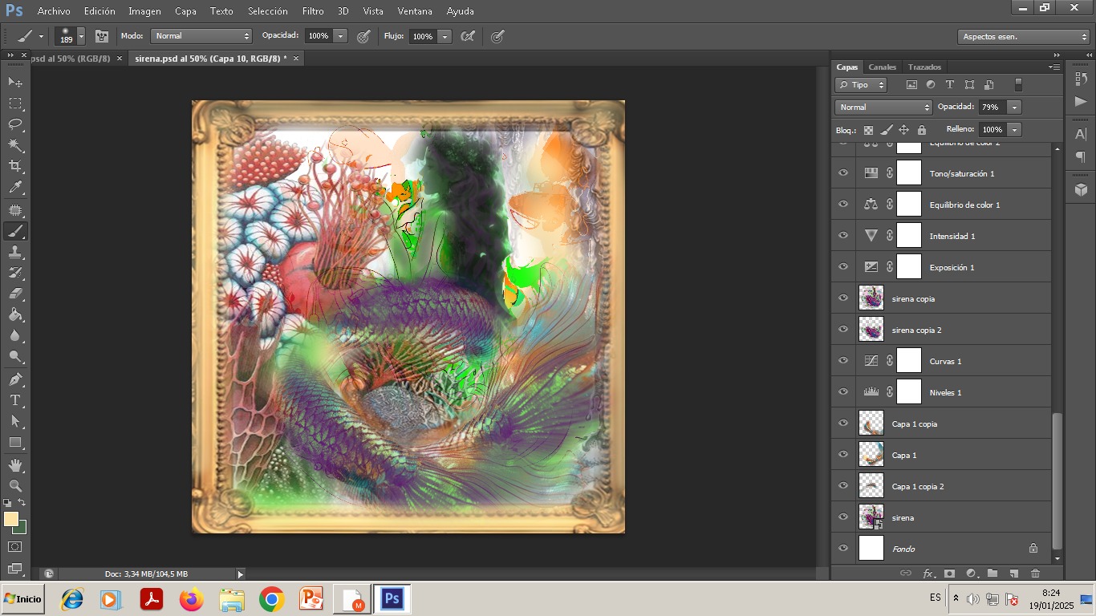Toggle lock transparent pixels

868,130
